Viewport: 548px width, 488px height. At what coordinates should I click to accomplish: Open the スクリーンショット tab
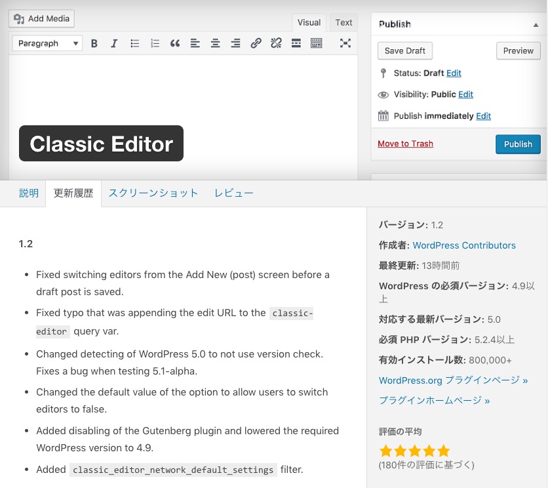point(153,193)
